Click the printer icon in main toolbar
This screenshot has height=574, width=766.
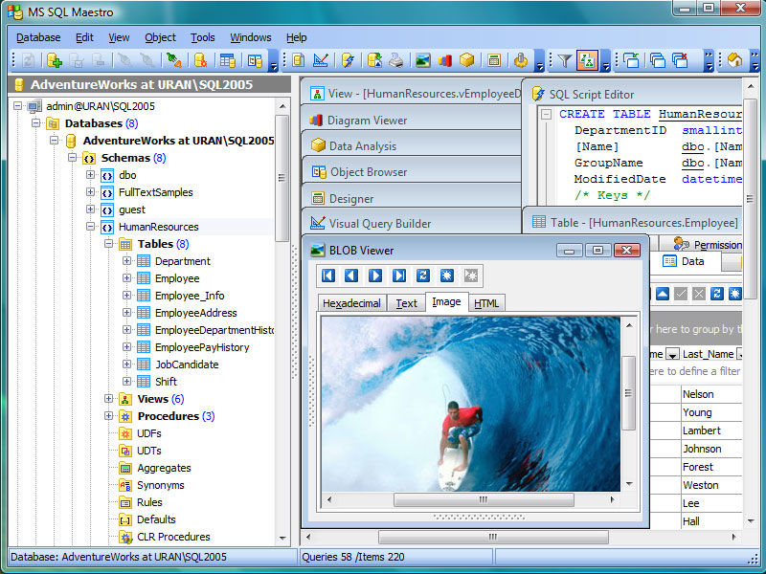(x=395, y=60)
